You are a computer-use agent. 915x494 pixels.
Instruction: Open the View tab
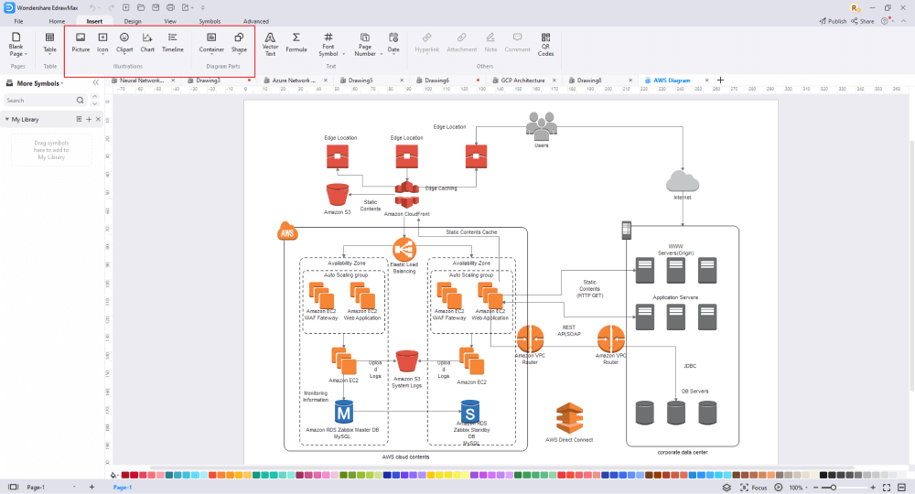click(x=170, y=21)
